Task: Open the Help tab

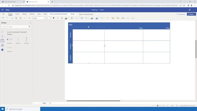Action: click(45, 14)
